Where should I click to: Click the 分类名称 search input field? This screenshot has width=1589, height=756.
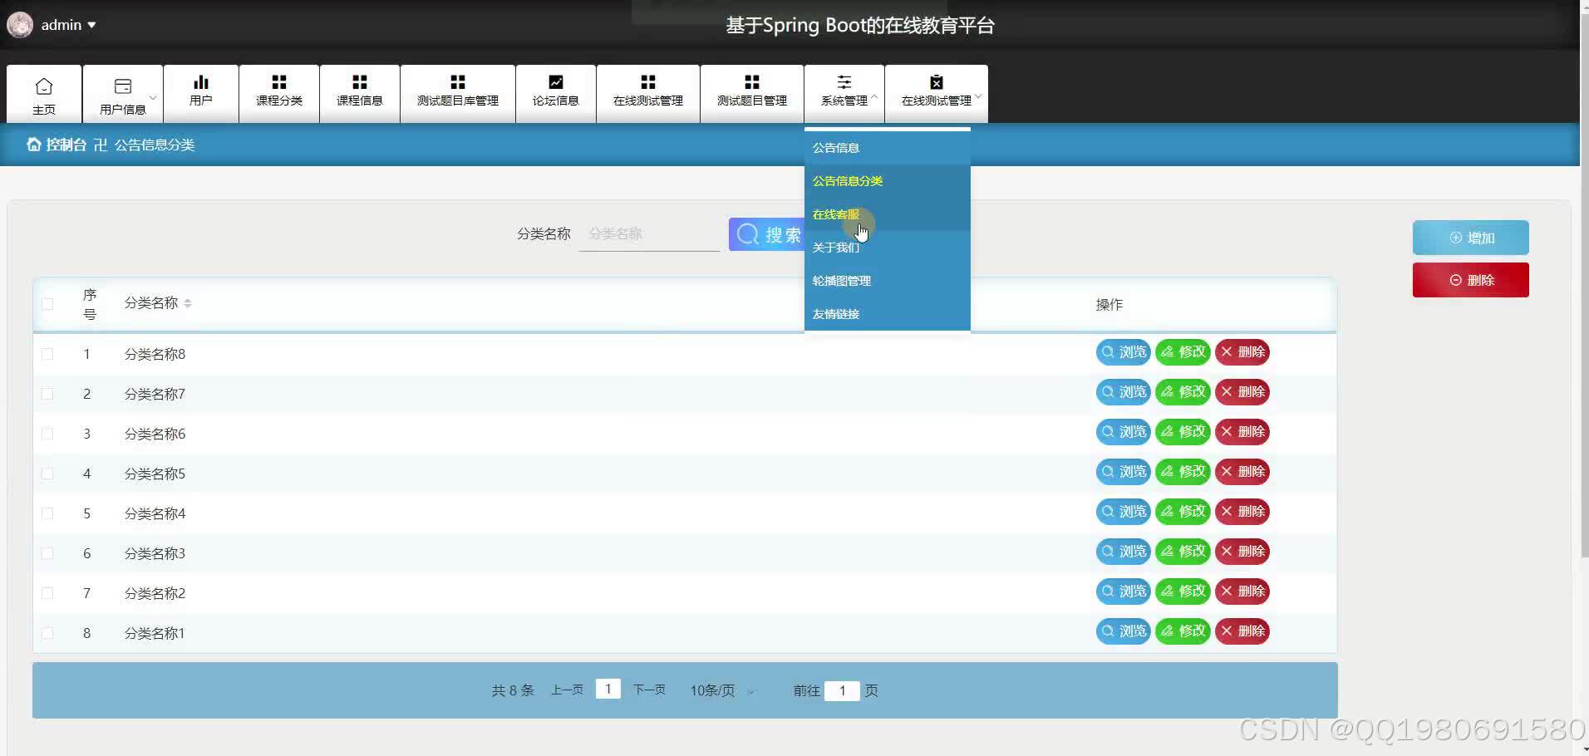pyautogui.click(x=649, y=234)
